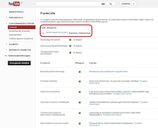Open További információ link for Külső kommentárok
The image size is (158, 128).
click(x=122, y=94)
